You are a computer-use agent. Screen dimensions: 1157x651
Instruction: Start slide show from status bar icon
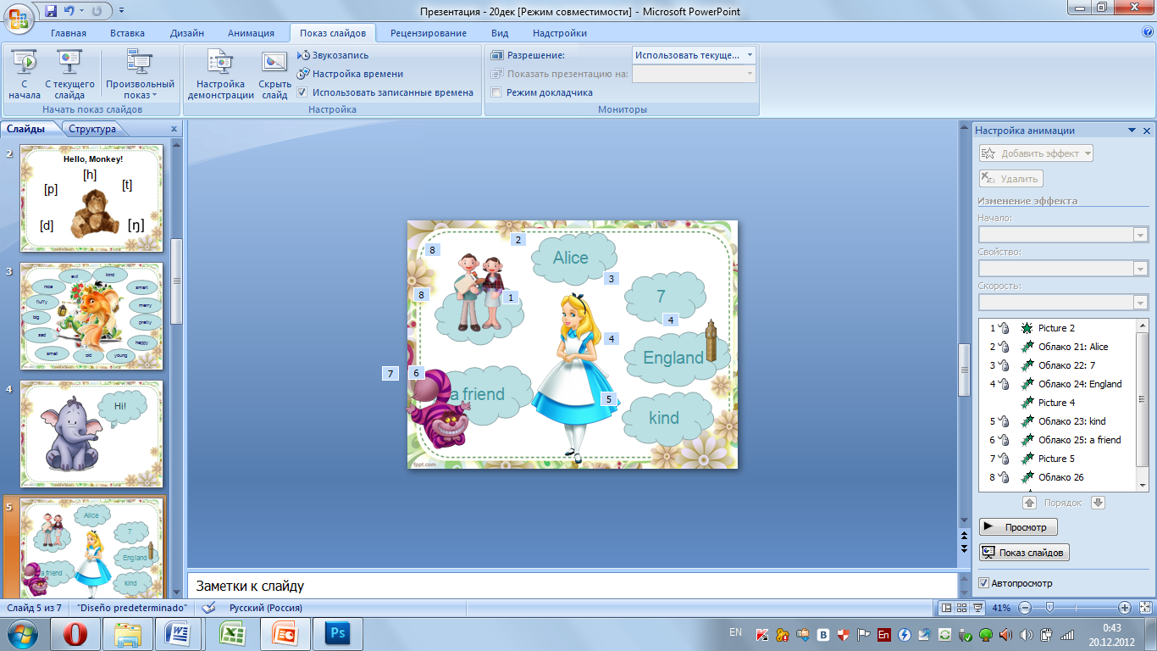[977, 608]
